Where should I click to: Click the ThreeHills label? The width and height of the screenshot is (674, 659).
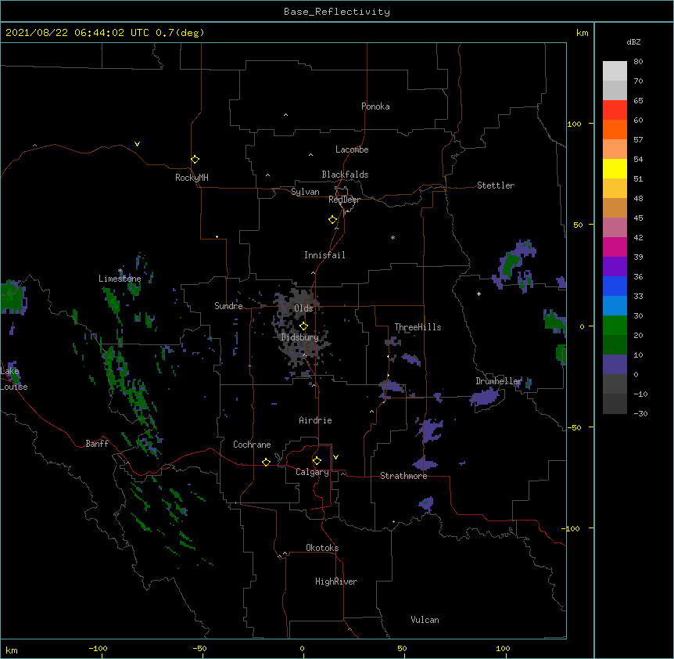click(x=418, y=327)
